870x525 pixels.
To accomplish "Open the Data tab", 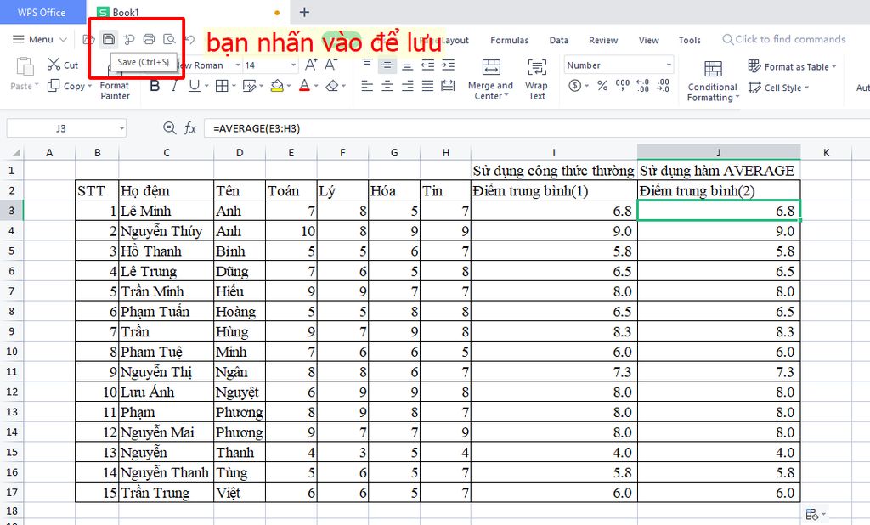I will [x=559, y=40].
